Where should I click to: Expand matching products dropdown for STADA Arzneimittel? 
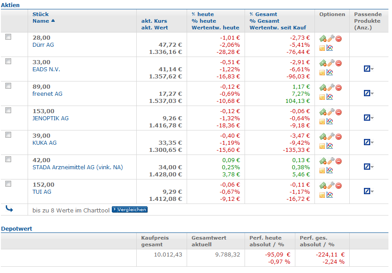368,167
